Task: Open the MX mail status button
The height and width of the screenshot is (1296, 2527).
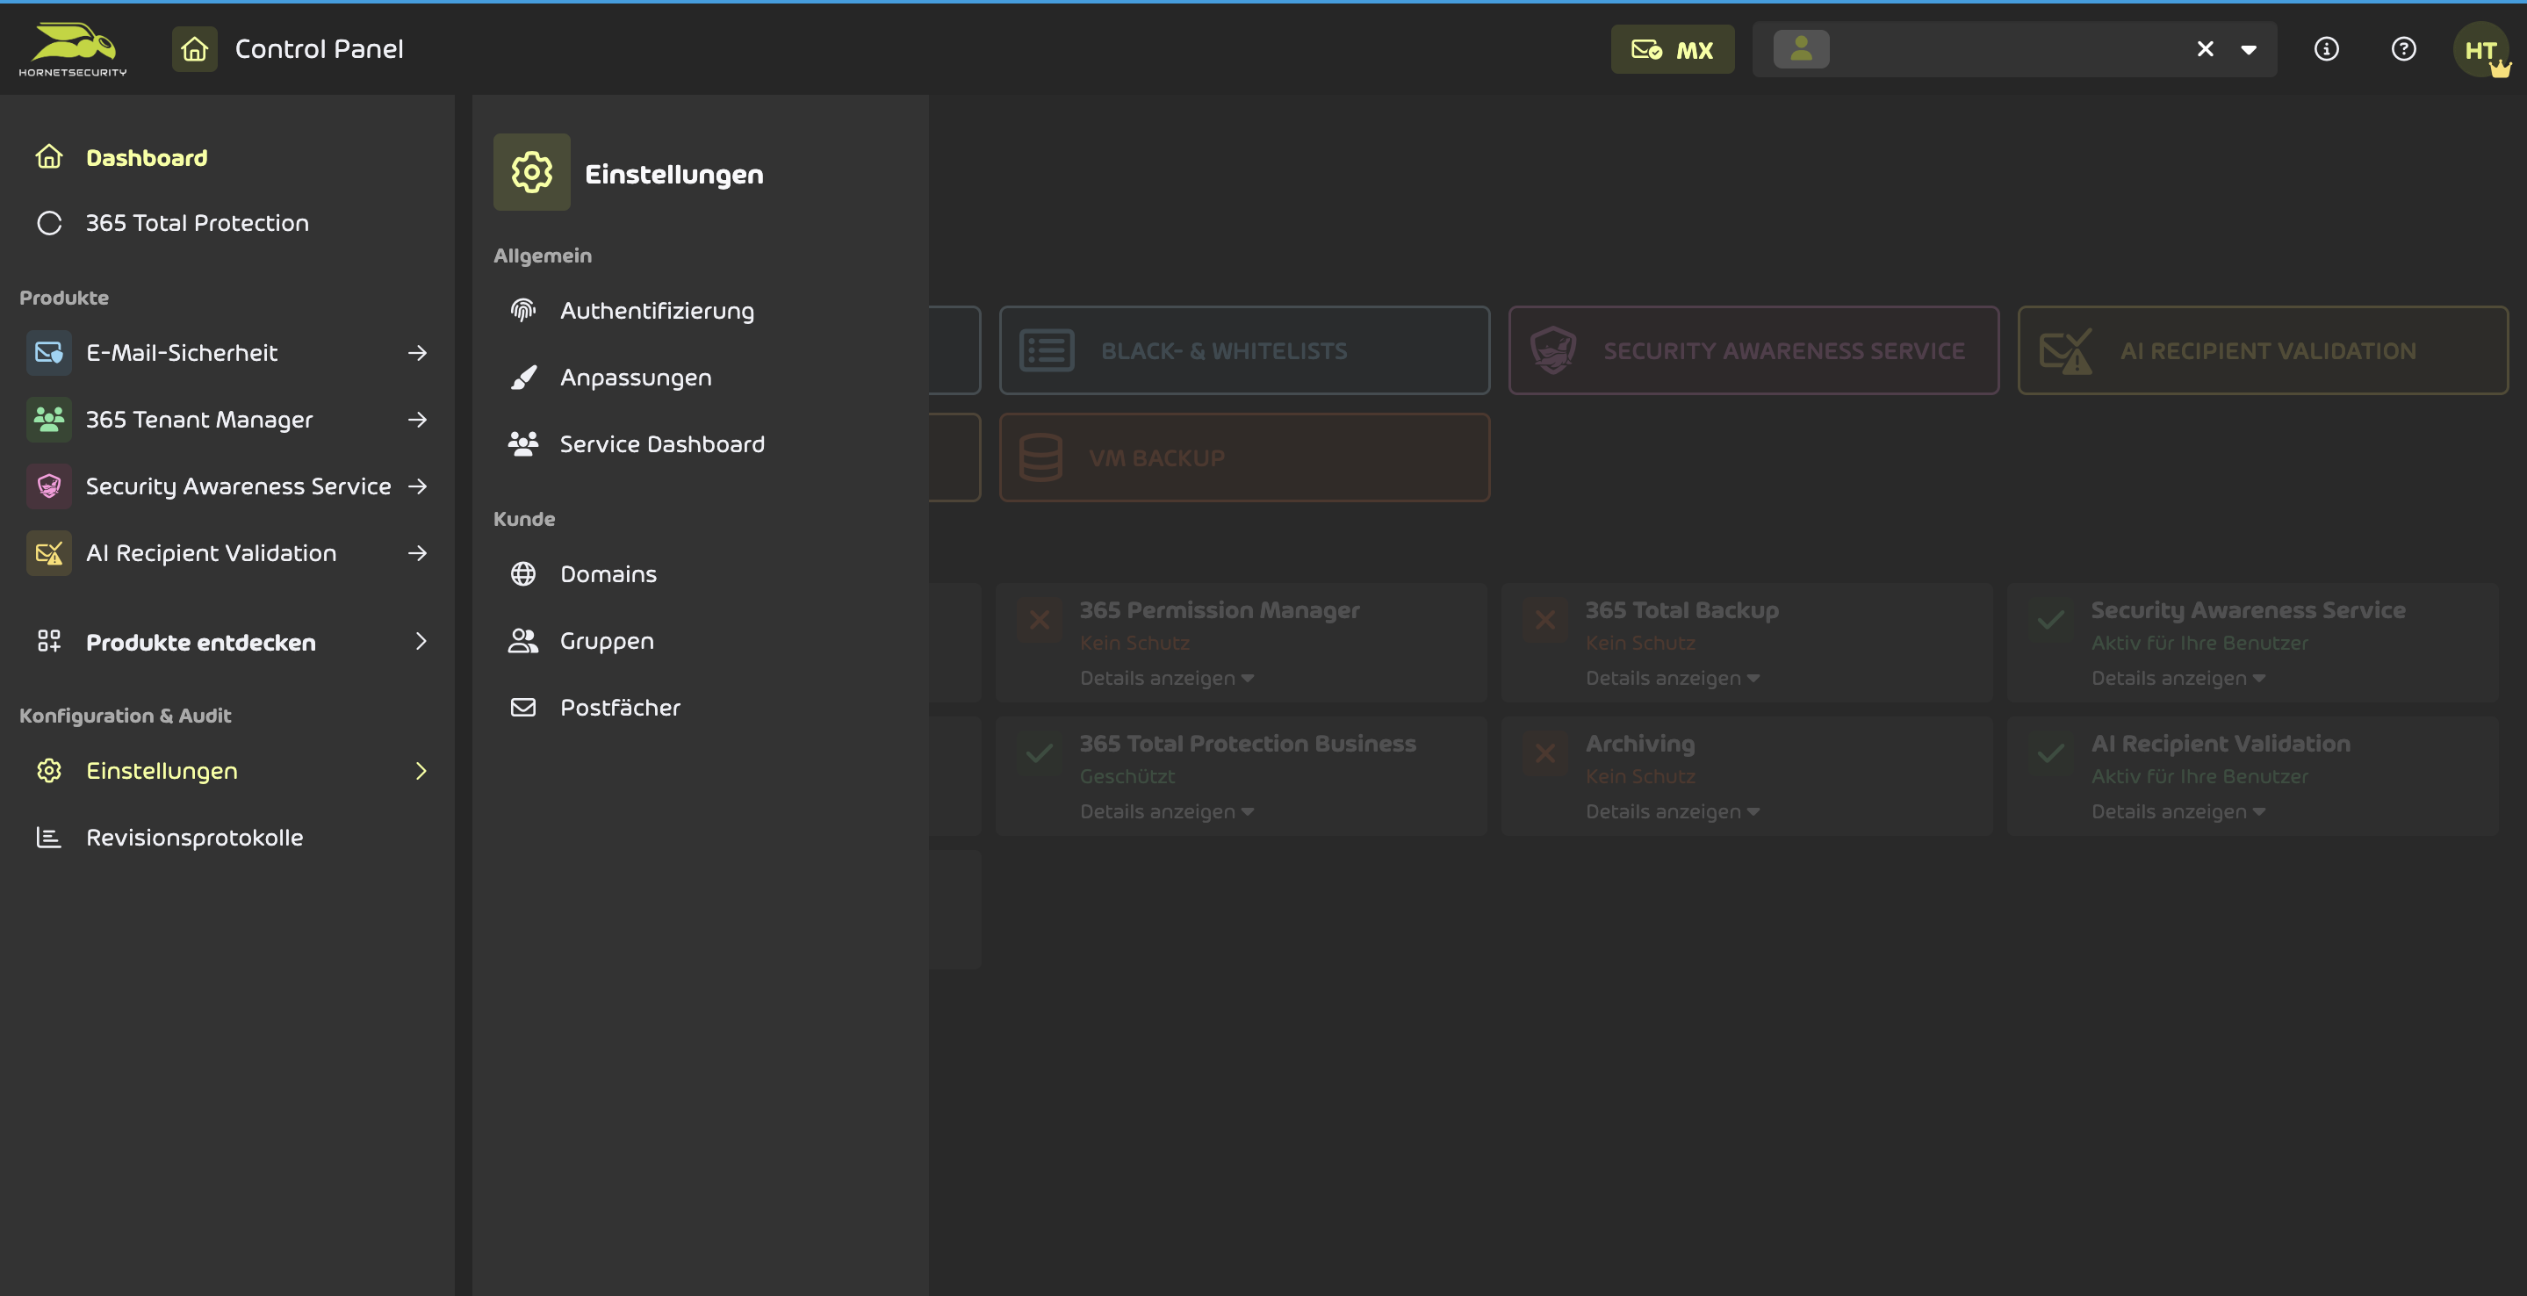Action: pos(1673,49)
